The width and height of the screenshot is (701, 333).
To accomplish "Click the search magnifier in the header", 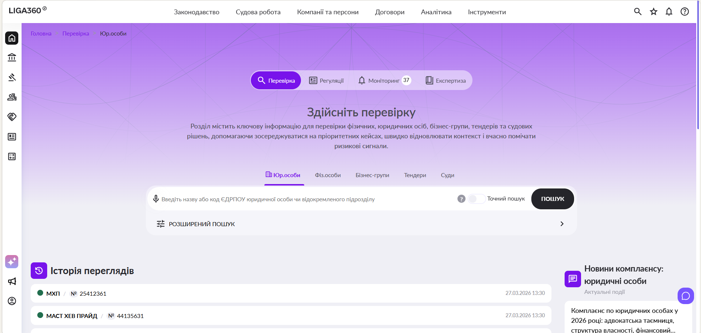I will point(638,12).
